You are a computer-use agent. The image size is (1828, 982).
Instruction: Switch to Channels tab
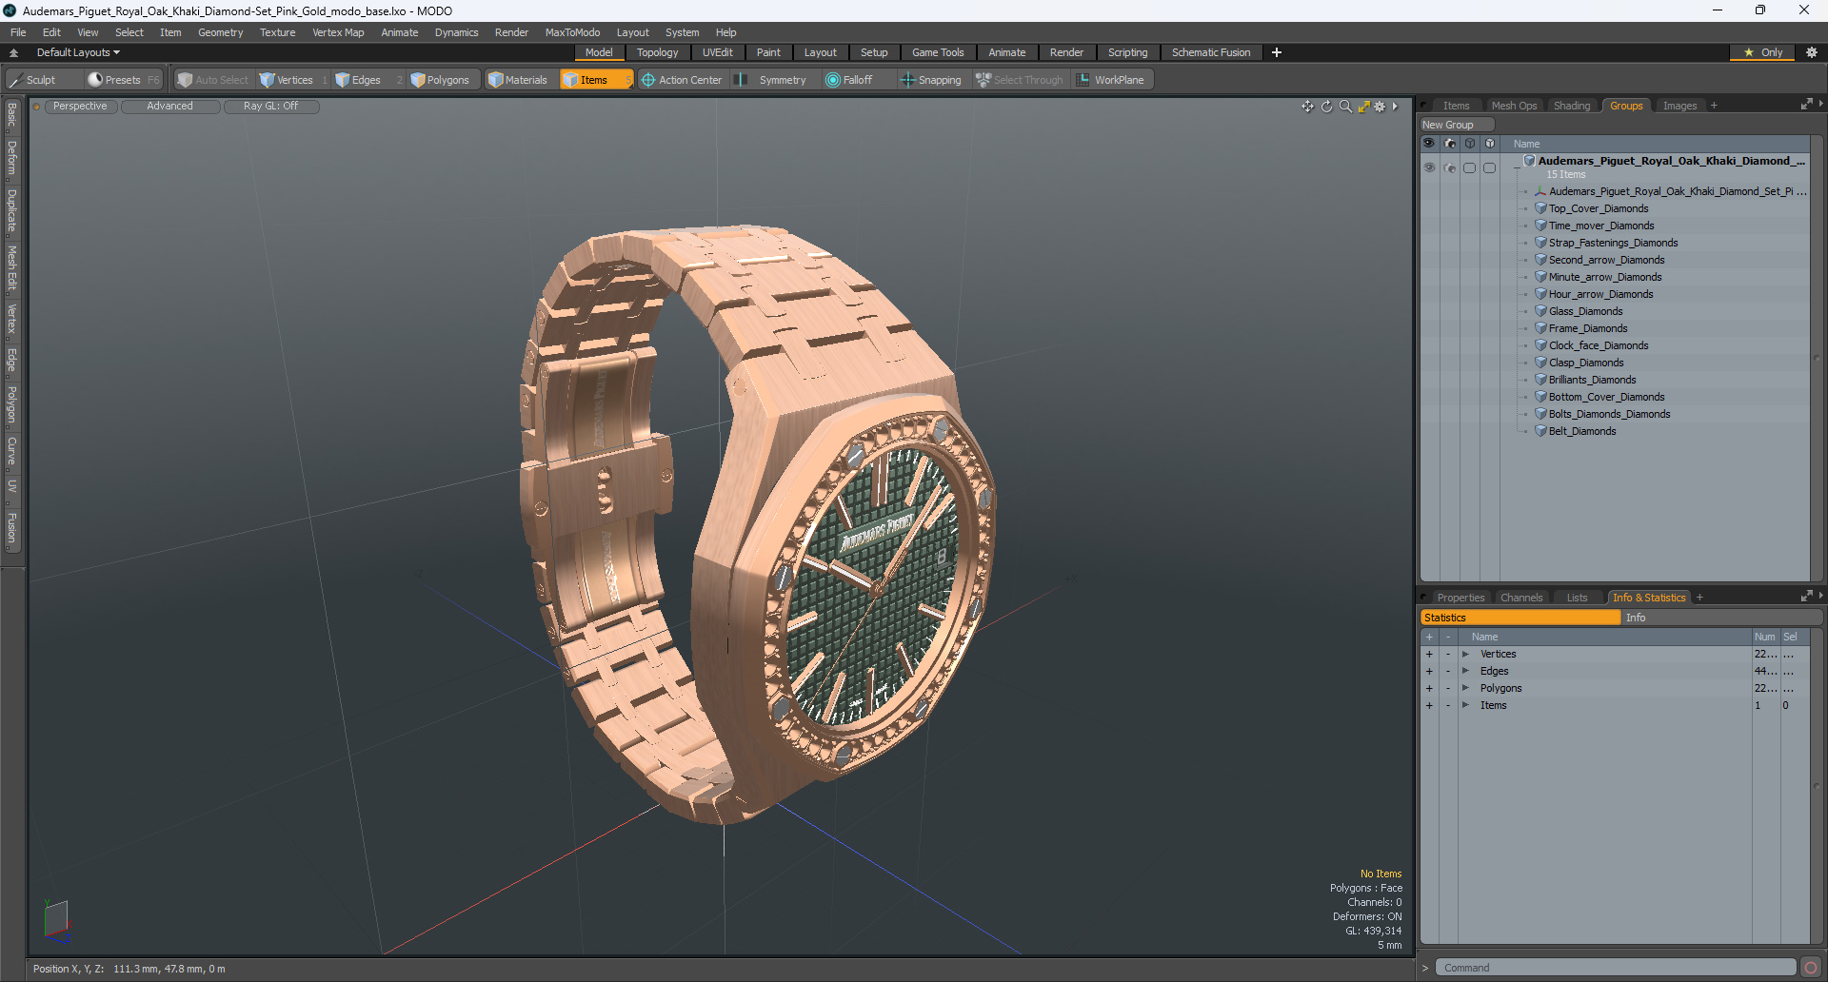(1521, 598)
